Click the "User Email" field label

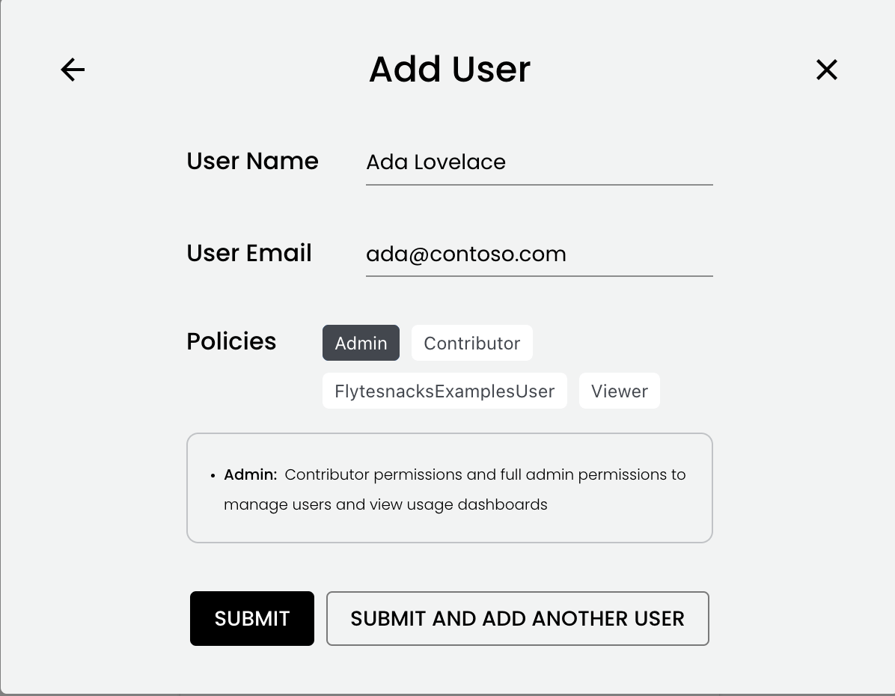click(248, 253)
